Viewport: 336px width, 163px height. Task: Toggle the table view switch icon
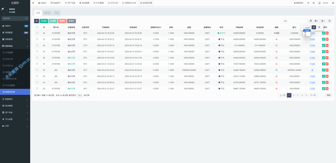tap(311, 21)
